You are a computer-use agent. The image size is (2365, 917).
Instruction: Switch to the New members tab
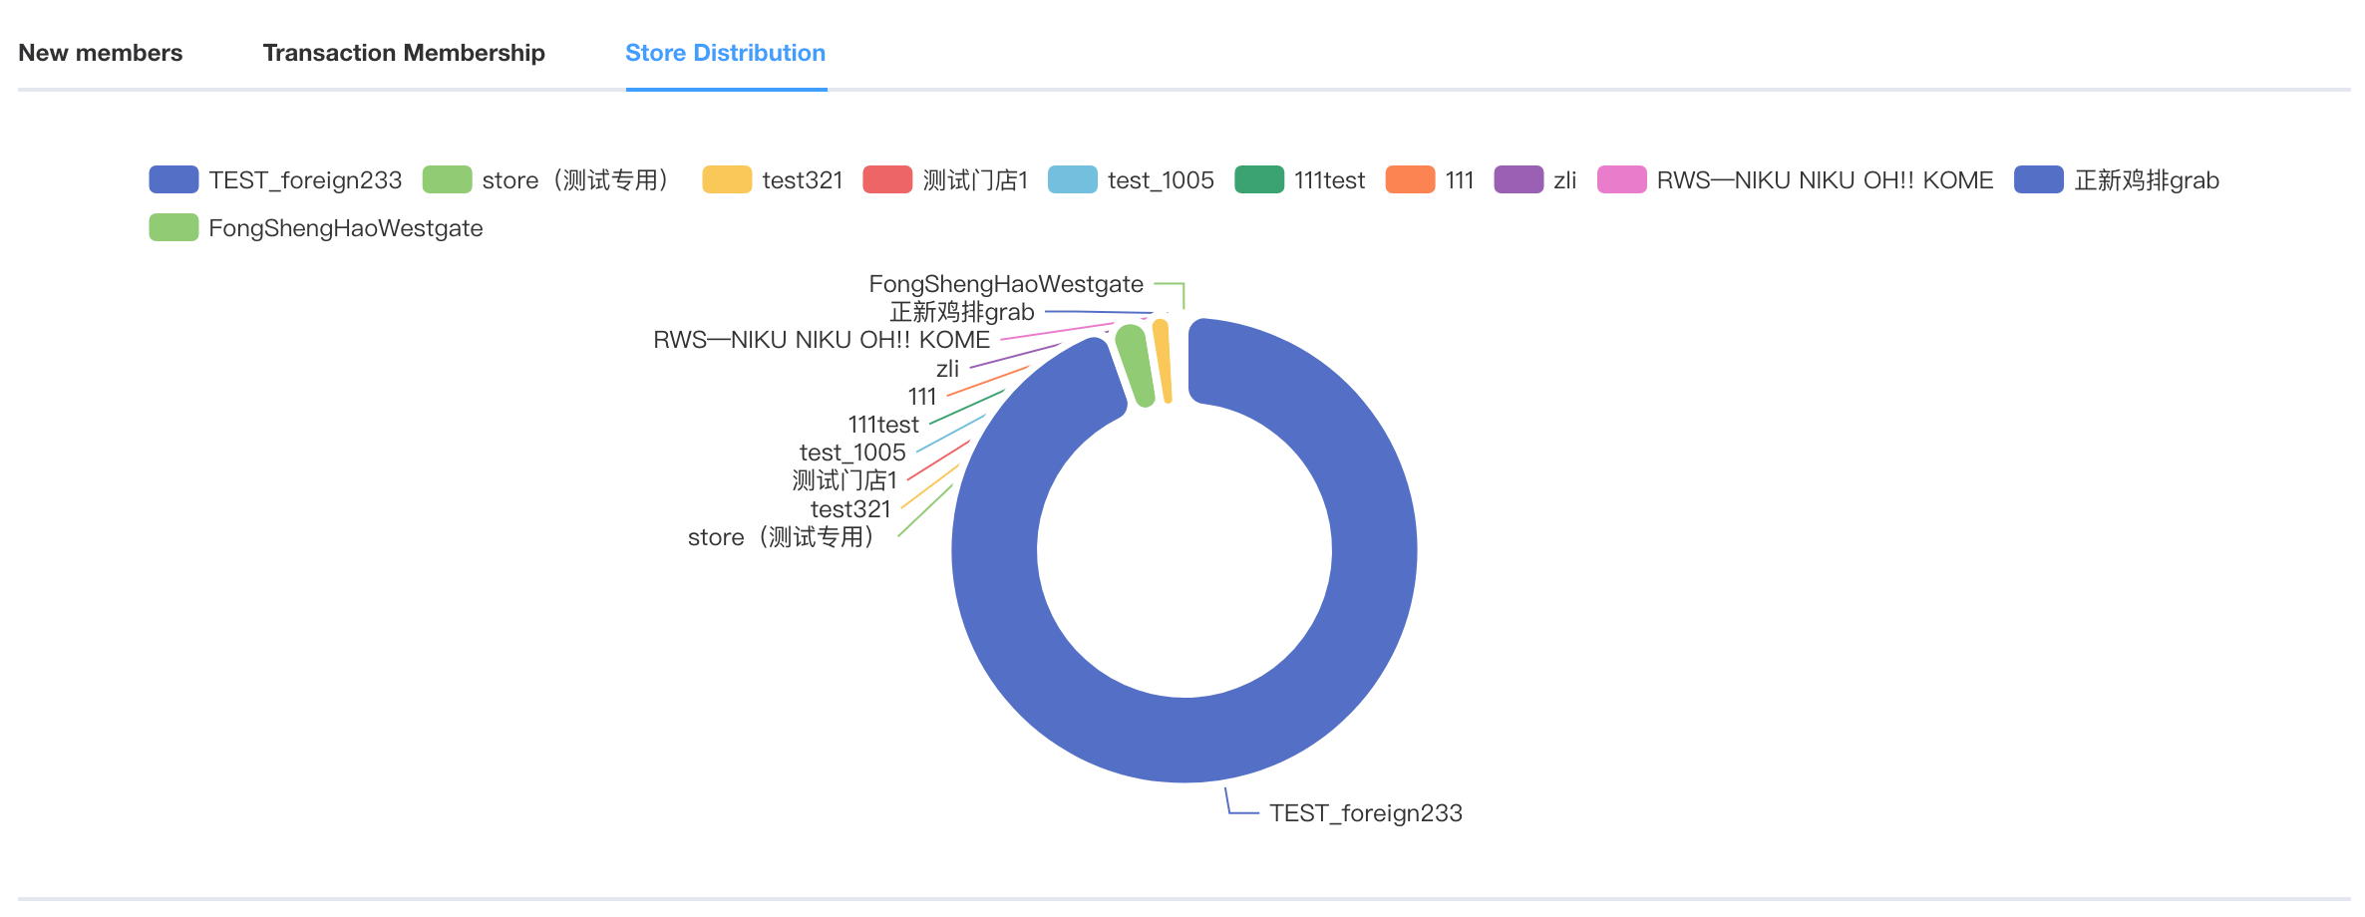(101, 53)
